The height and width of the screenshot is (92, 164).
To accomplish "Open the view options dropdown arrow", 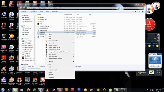I will [136, 11].
